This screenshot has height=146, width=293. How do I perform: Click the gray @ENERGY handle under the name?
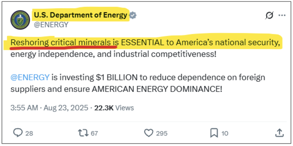(51, 25)
